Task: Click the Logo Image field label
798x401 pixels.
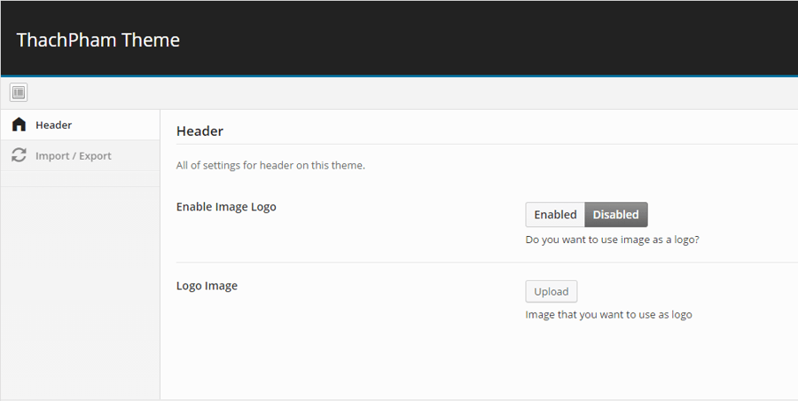Action: [207, 286]
